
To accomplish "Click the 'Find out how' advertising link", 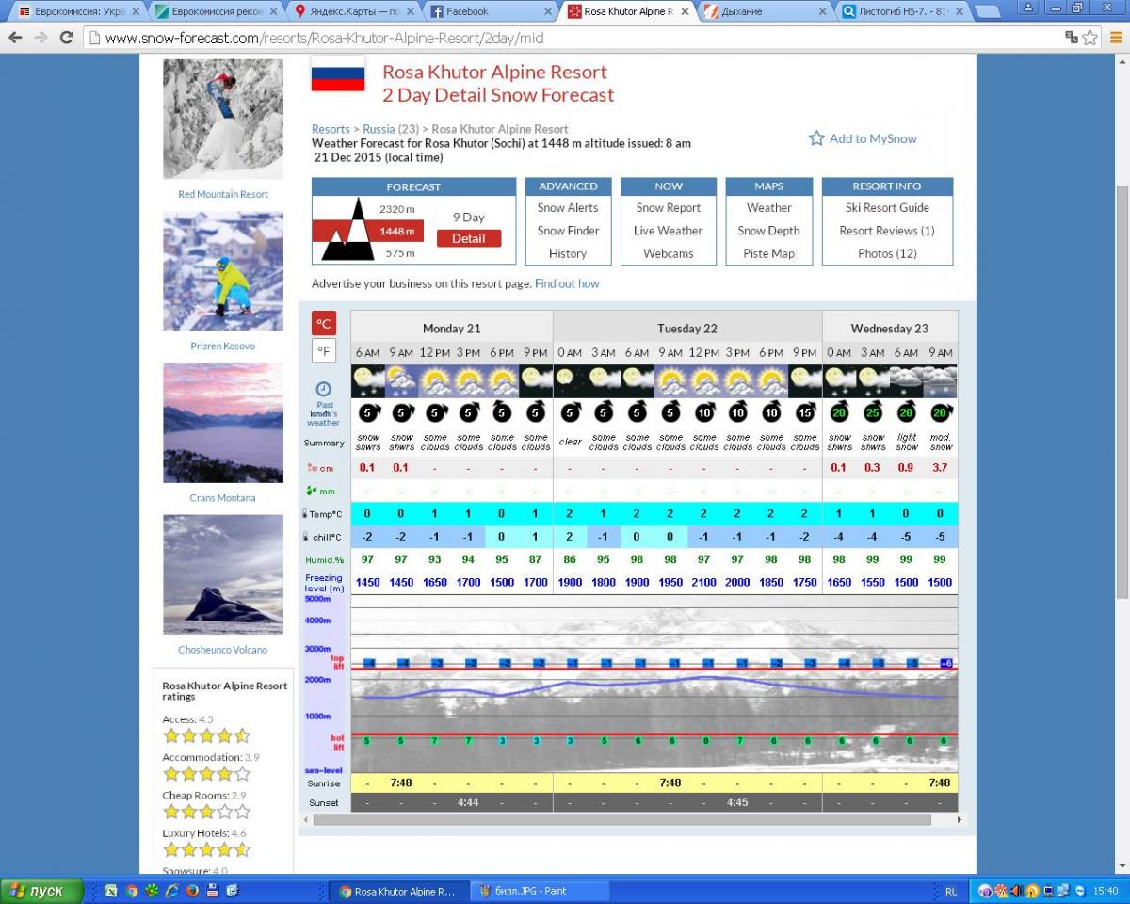I will [567, 283].
